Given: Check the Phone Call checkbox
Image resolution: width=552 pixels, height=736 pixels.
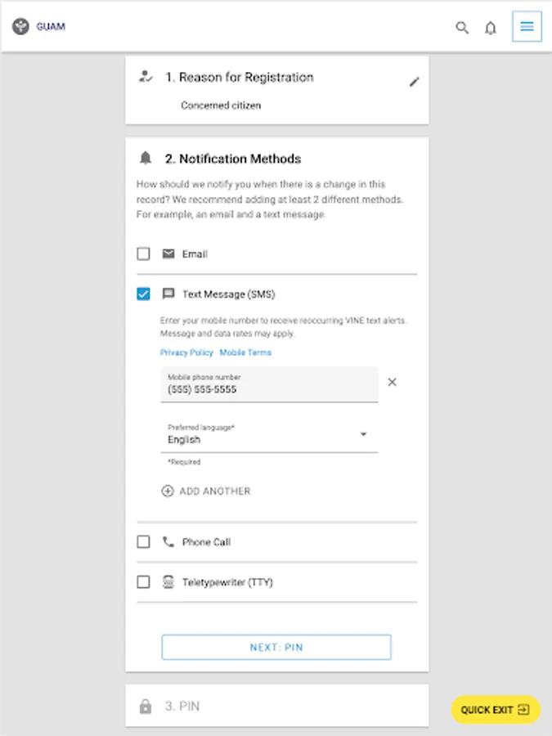Looking at the screenshot, I should (x=144, y=542).
